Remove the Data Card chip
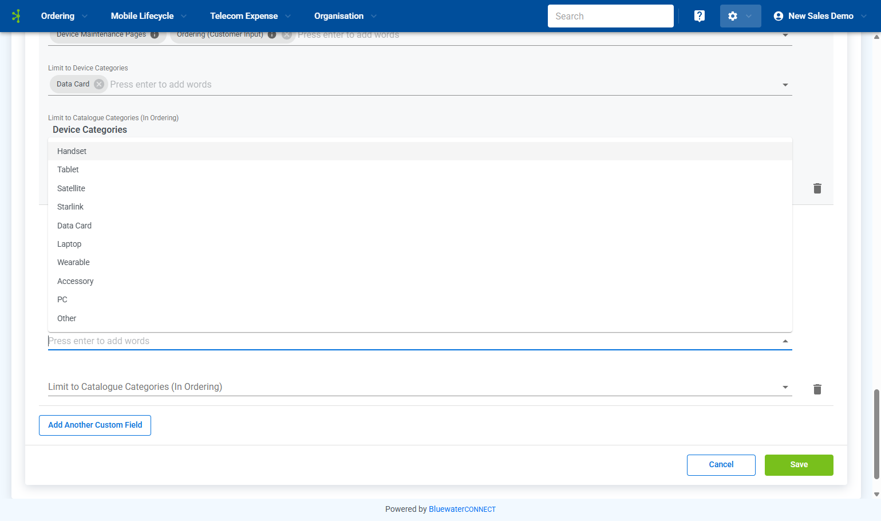The width and height of the screenshot is (881, 521). tap(98, 84)
